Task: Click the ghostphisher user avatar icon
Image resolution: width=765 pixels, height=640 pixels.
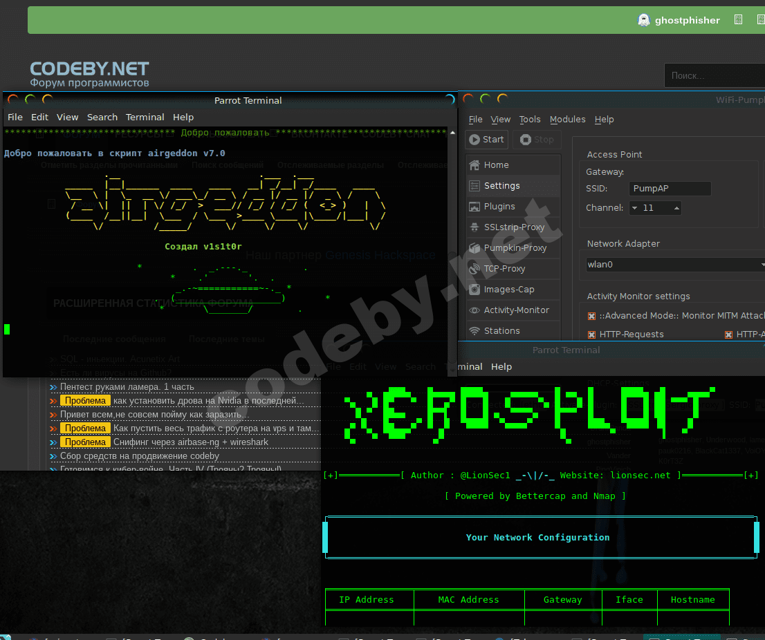Action: pyautogui.click(x=644, y=20)
